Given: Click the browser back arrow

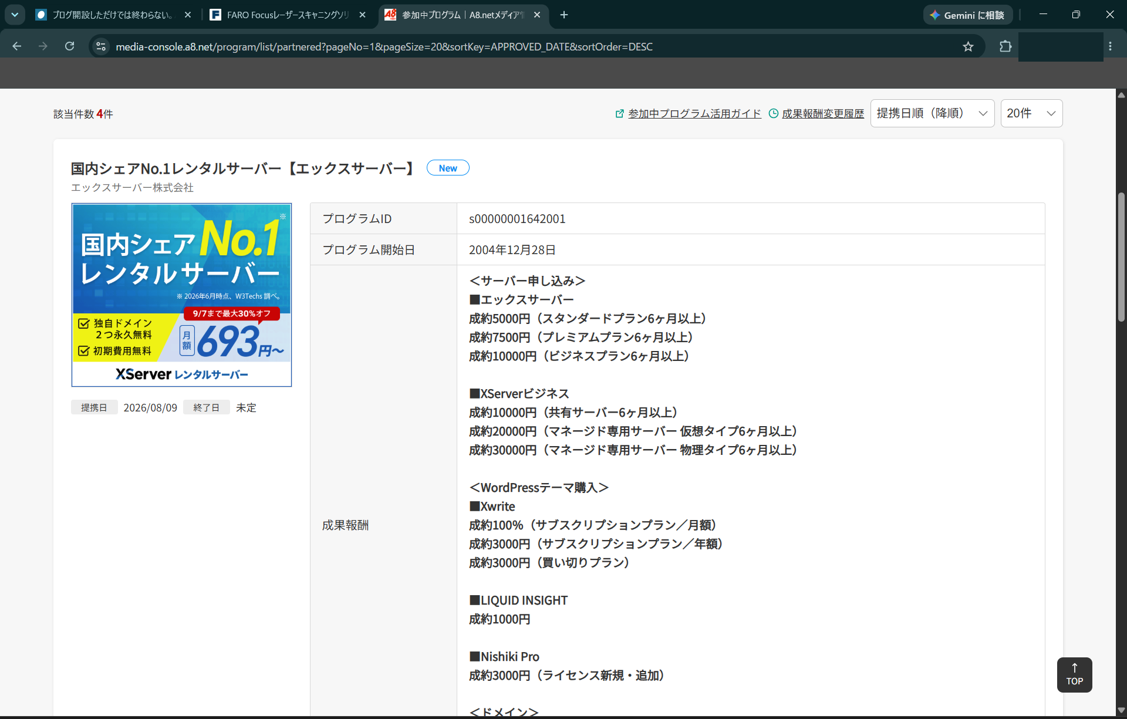Looking at the screenshot, I should (17, 46).
